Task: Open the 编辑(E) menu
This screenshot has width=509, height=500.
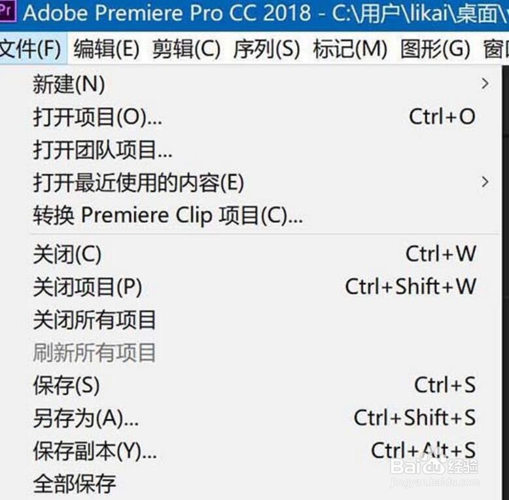Action: [107, 49]
